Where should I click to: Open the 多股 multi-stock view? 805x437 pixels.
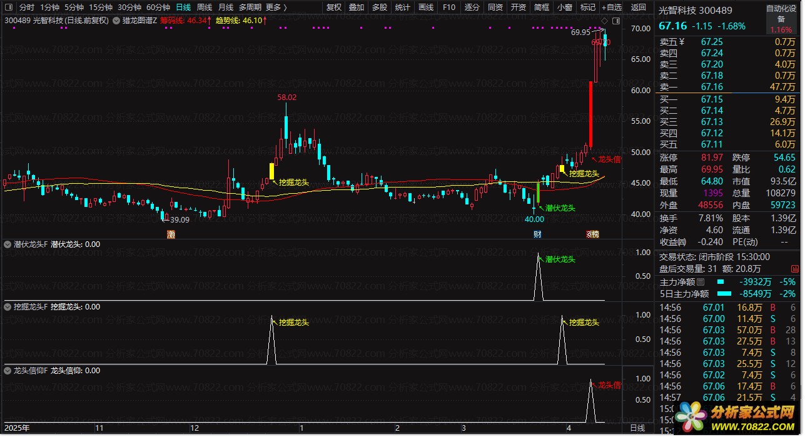tap(380, 8)
